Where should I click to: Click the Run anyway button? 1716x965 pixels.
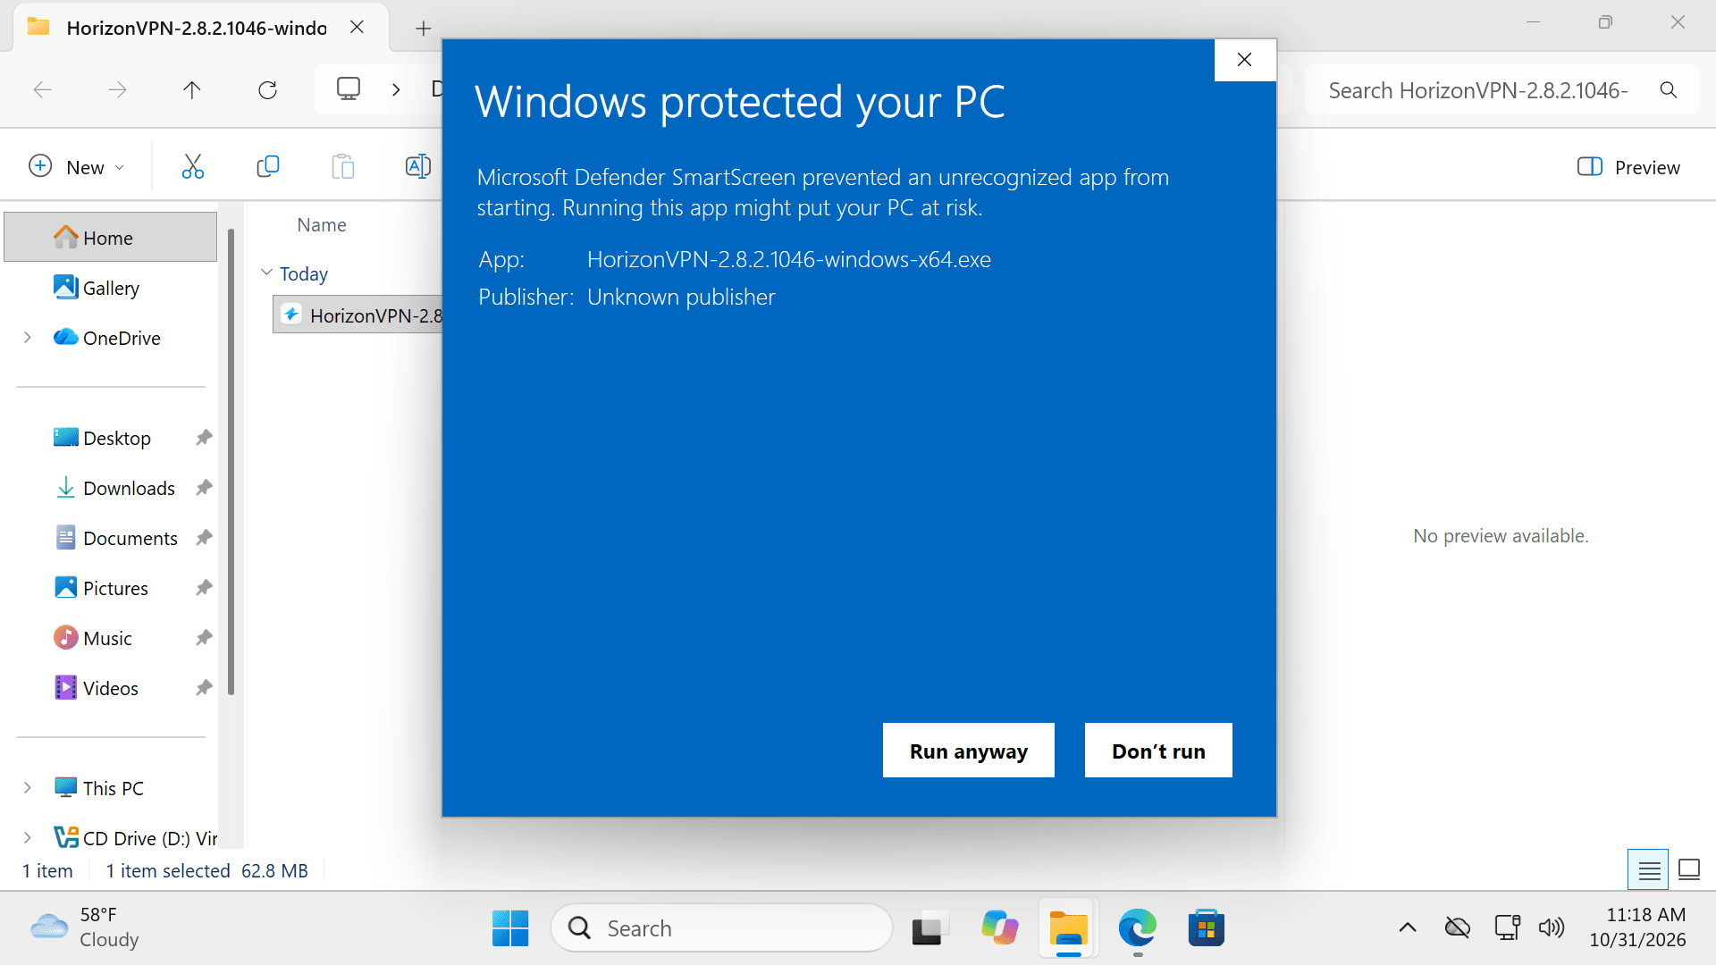(x=968, y=751)
